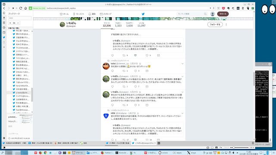Toggle the side panel via status bar icon
This screenshot has width=276, height=155.
tap(4, 147)
